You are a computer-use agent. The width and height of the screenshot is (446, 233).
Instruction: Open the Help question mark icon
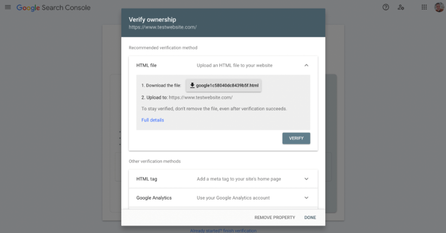pyautogui.click(x=385, y=8)
